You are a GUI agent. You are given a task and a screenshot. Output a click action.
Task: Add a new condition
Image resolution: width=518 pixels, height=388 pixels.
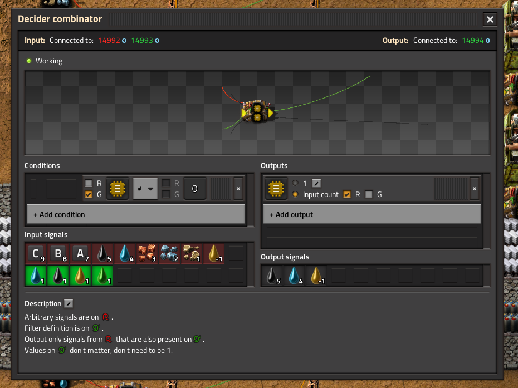[136, 214]
